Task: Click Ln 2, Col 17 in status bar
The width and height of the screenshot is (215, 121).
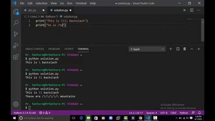Action: (136, 113)
